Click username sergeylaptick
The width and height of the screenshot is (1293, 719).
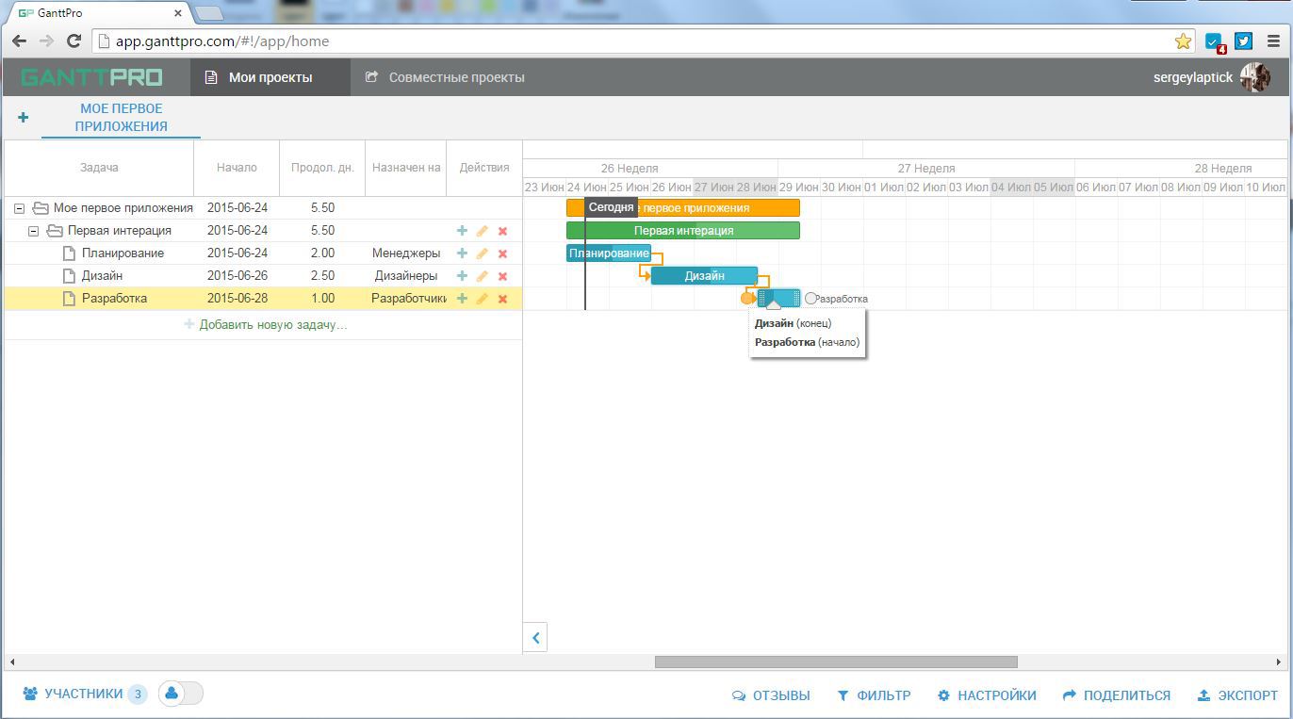tap(1193, 77)
